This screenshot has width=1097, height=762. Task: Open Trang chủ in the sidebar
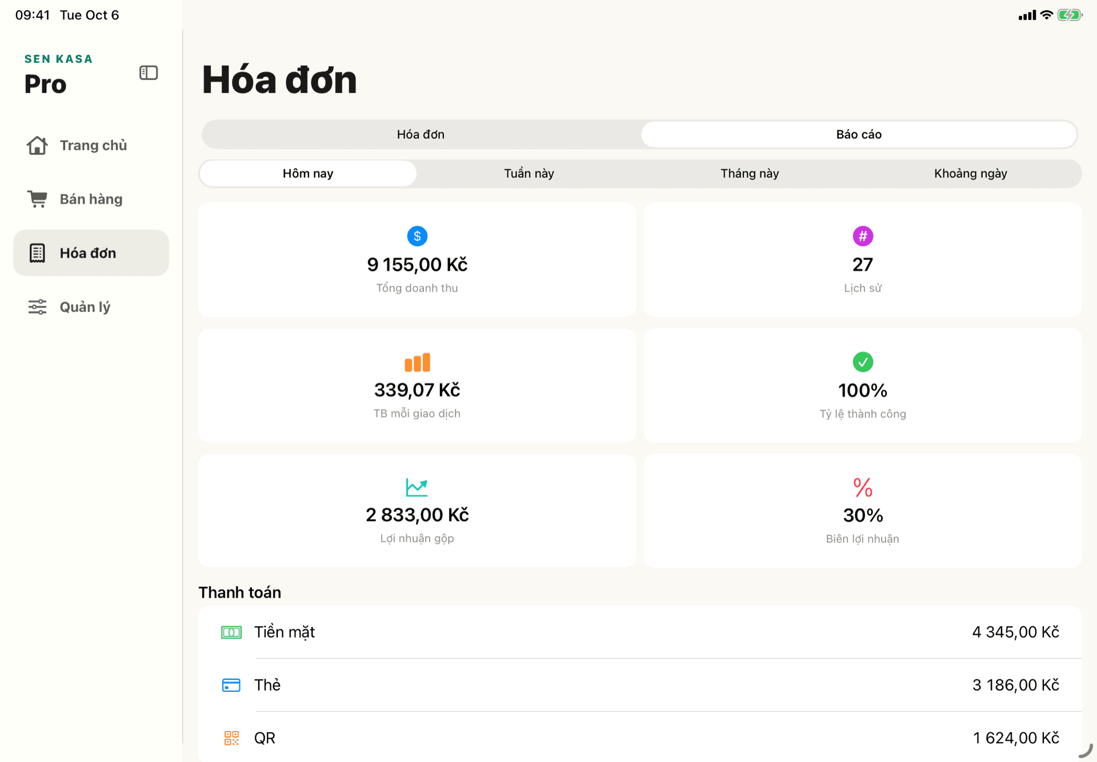tap(91, 145)
